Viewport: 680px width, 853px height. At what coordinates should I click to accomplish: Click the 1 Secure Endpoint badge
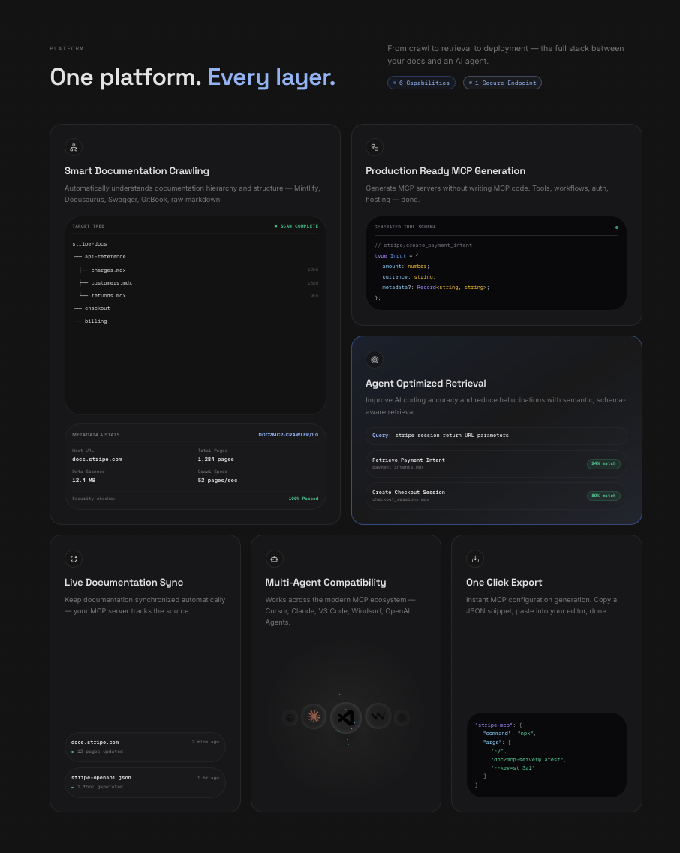(x=502, y=83)
